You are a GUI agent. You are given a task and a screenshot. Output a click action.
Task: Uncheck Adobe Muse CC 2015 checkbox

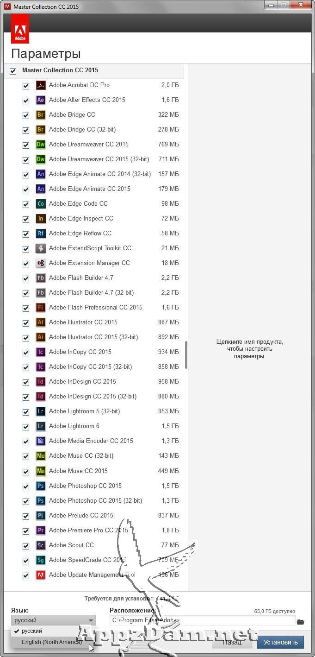[x=26, y=472]
